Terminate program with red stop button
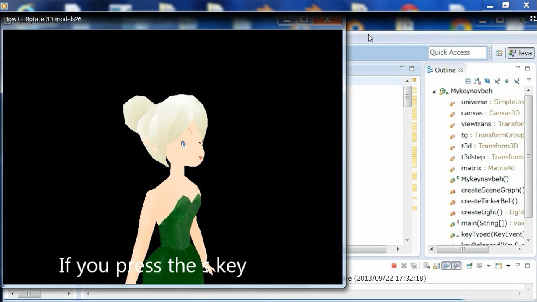 click(394, 266)
